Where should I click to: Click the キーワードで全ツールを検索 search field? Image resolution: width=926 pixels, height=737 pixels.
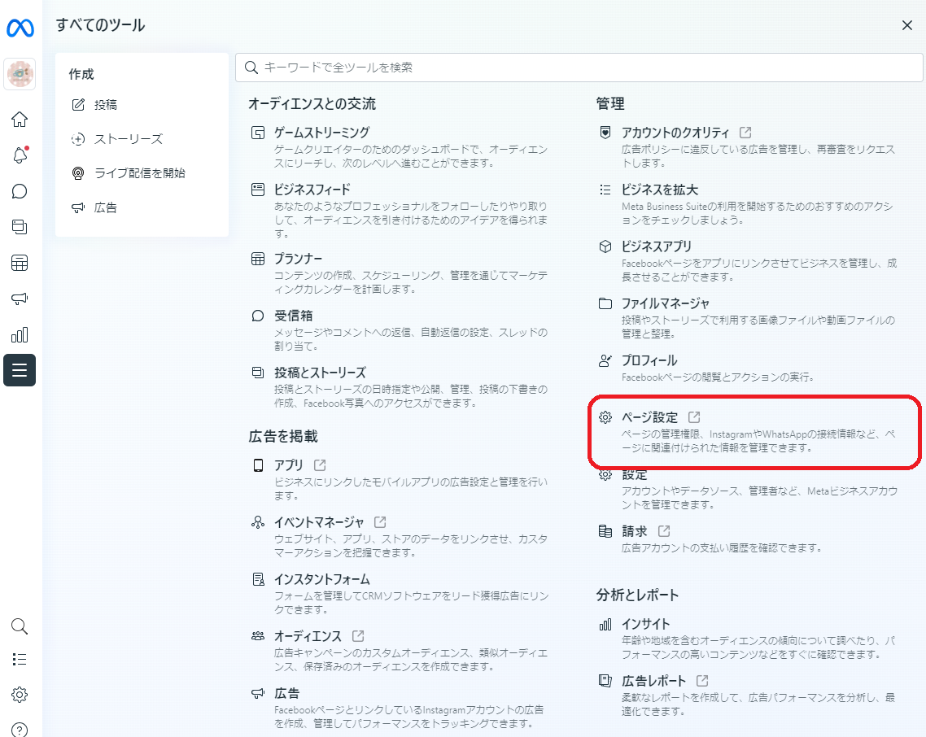(578, 68)
